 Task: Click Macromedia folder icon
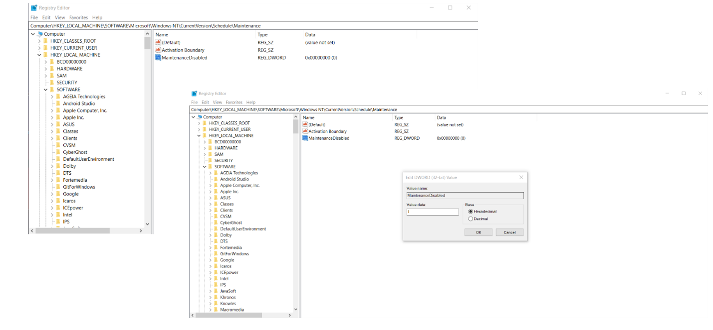click(216, 310)
